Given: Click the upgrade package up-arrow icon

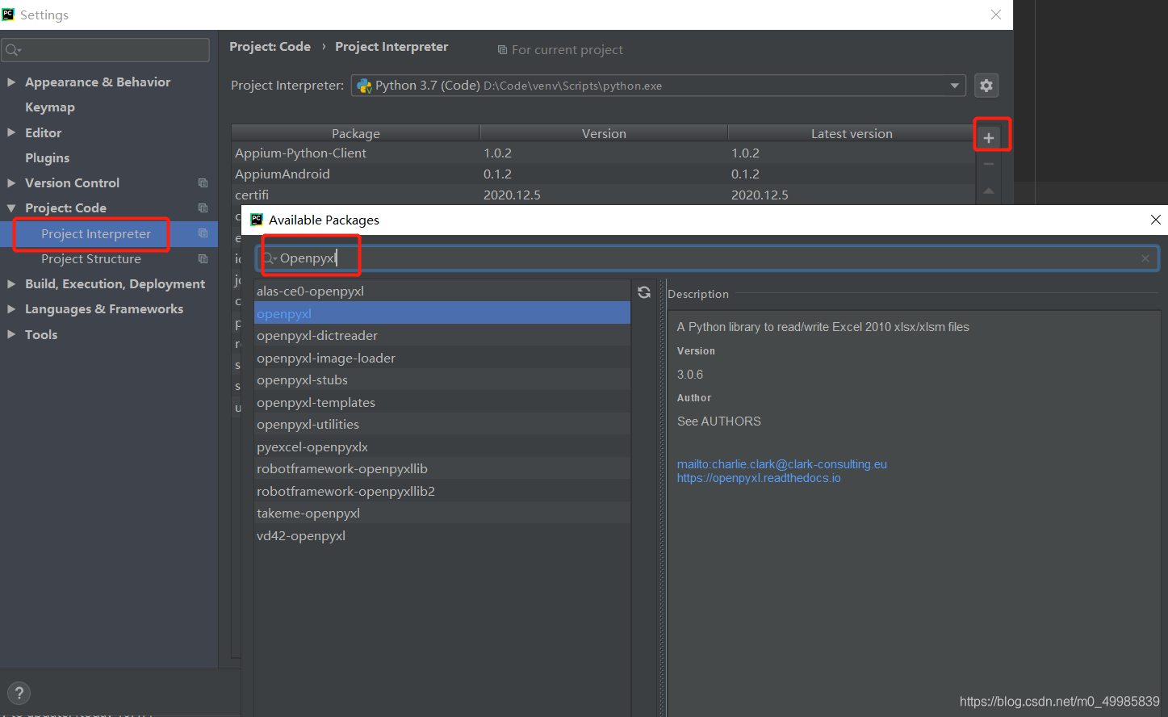Looking at the screenshot, I should pyautogui.click(x=988, y=191).
